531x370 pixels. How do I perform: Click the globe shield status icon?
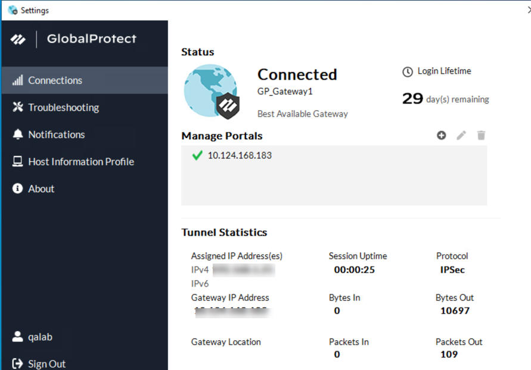point(212,91)
